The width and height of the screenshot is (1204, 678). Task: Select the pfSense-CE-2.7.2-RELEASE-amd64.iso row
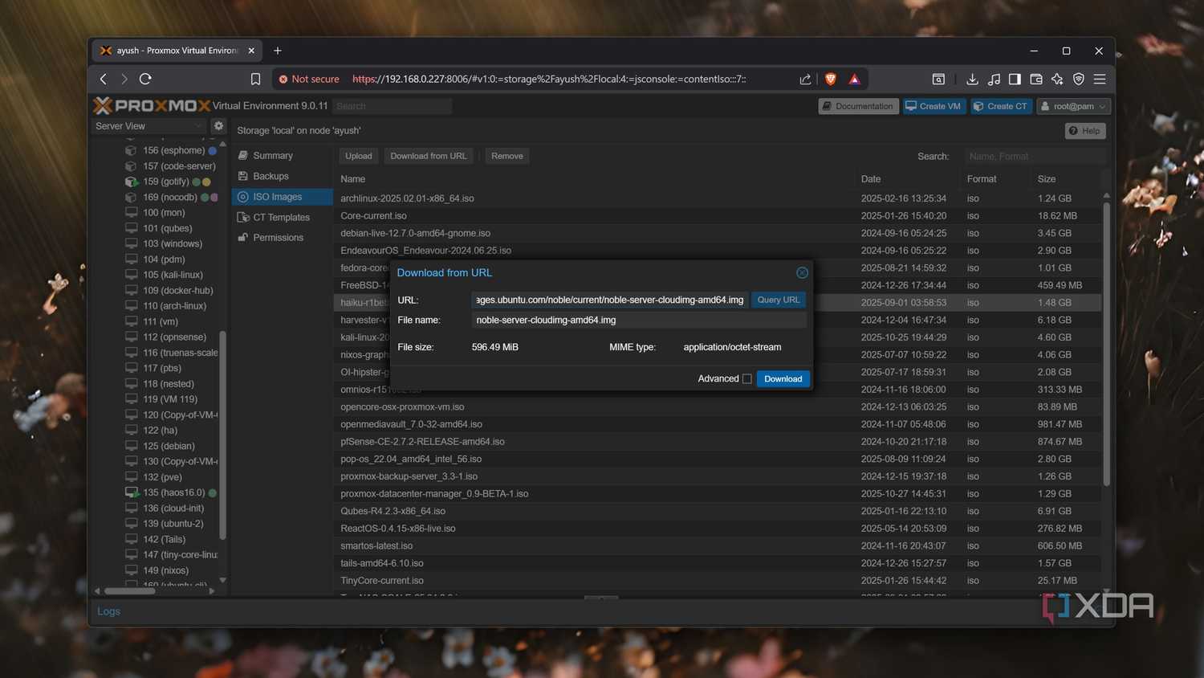click(x=717, y=442)
